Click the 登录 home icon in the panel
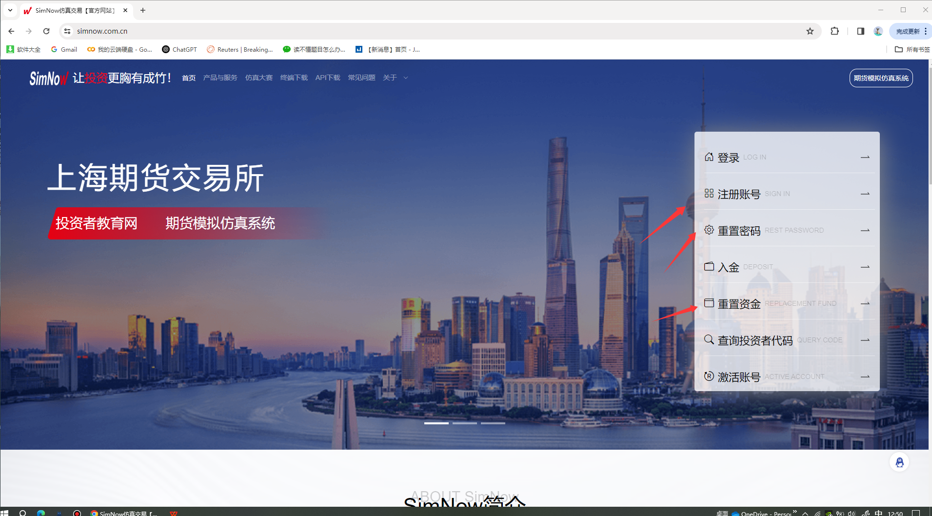Image resolution: width=932 pixels, height=516 pixels. click(710, 157)
